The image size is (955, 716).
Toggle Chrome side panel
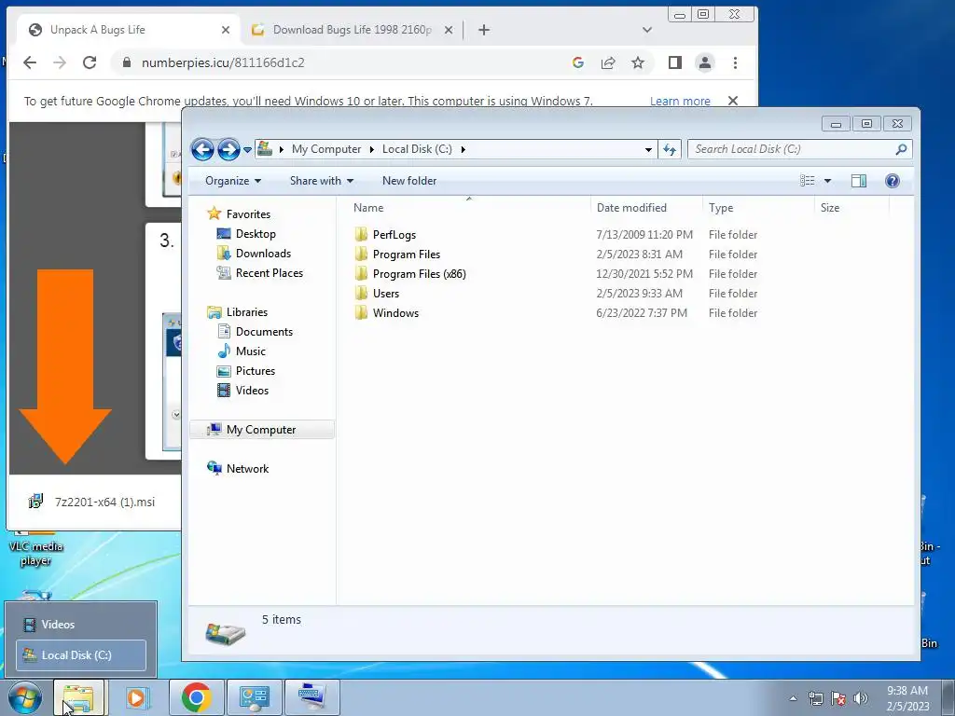pyautogui.click(x=675, y=62)
